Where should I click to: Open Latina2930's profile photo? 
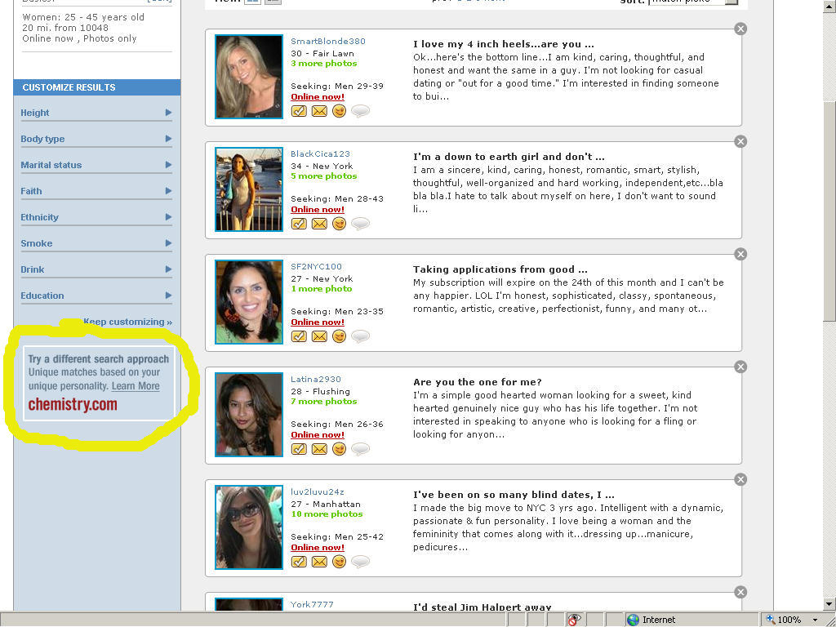pyautogui.click(x=249, y=414)
